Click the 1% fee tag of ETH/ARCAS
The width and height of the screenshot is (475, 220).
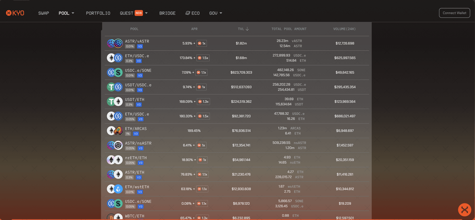click(128, 134)
